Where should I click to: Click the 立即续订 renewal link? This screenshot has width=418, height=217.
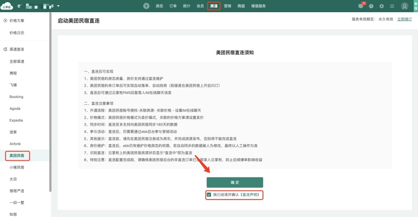[404, 20]
